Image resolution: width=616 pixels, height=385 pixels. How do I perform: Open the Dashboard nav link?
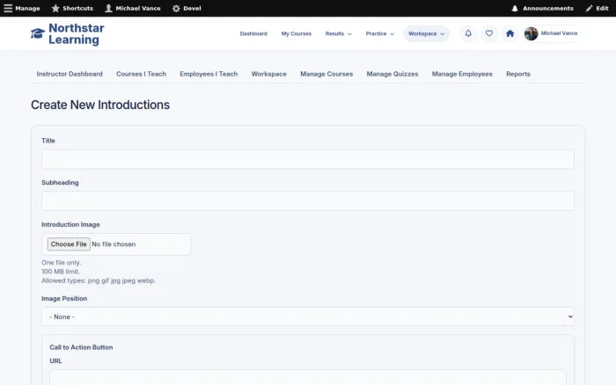click(253, 33)
